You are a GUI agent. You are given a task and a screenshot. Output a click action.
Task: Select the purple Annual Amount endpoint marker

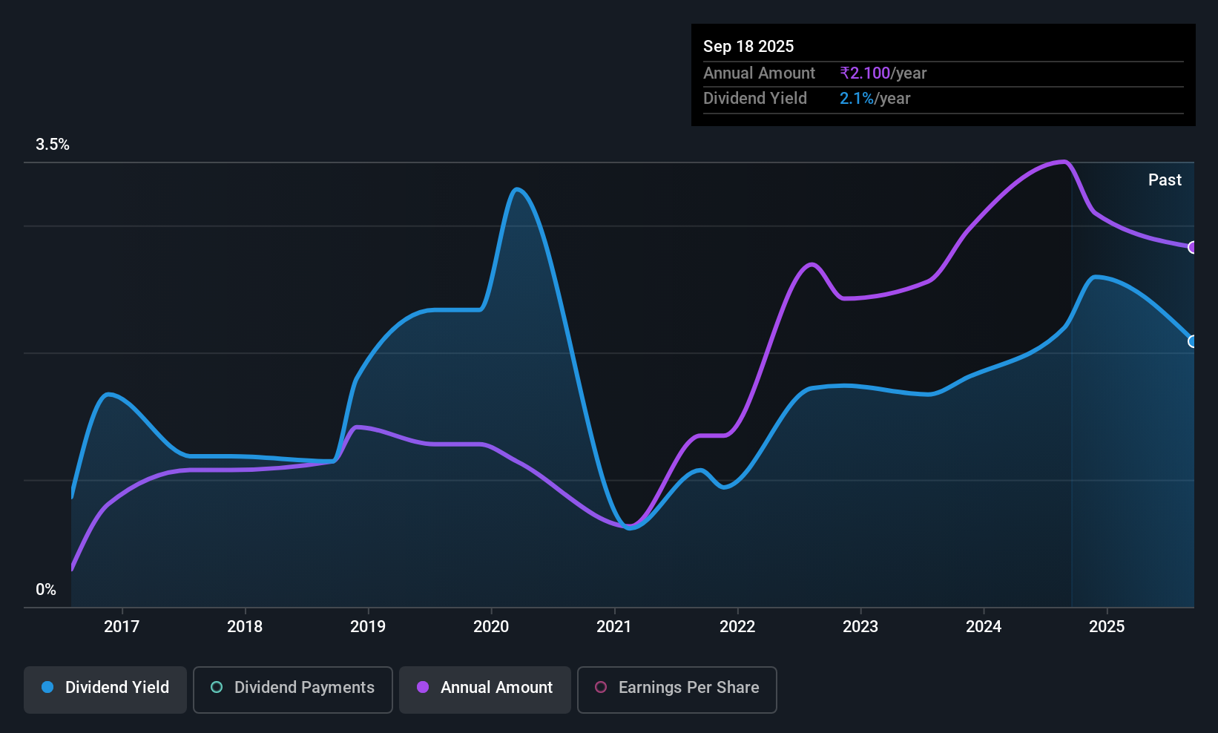[1192, 247]
